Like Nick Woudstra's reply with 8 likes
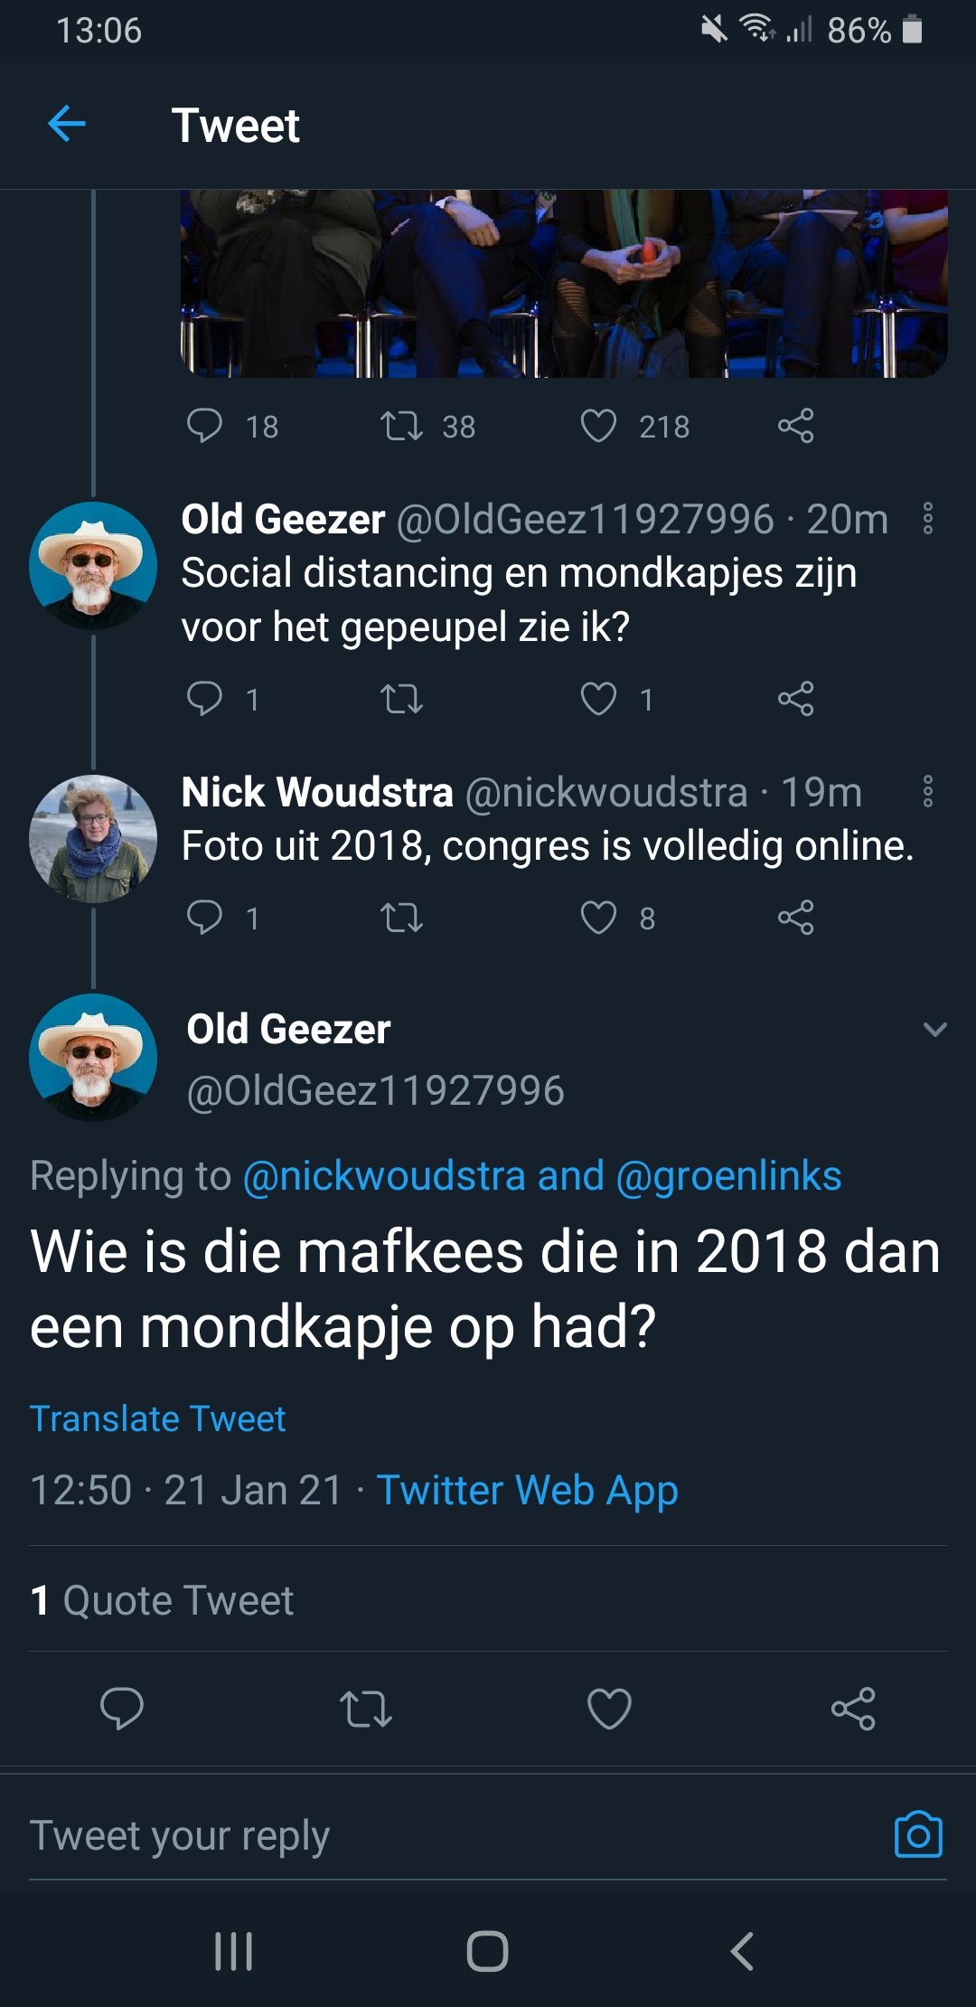This screenshot has width=976, height=2007. click(x=598, y=918)
